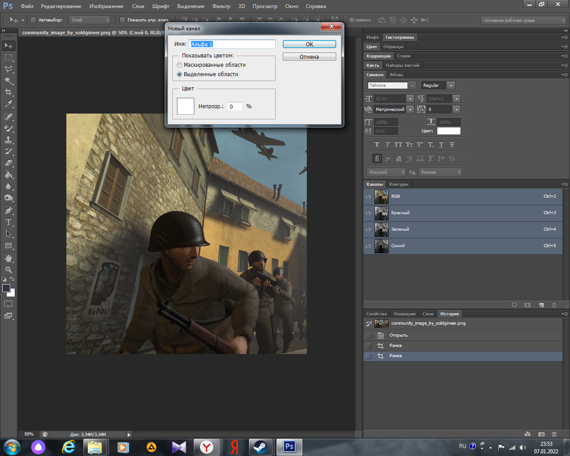The width and height of the screenshot is (570, 456).
Task: Select the Horizontal Type tool
Action: tap(8, 222)
